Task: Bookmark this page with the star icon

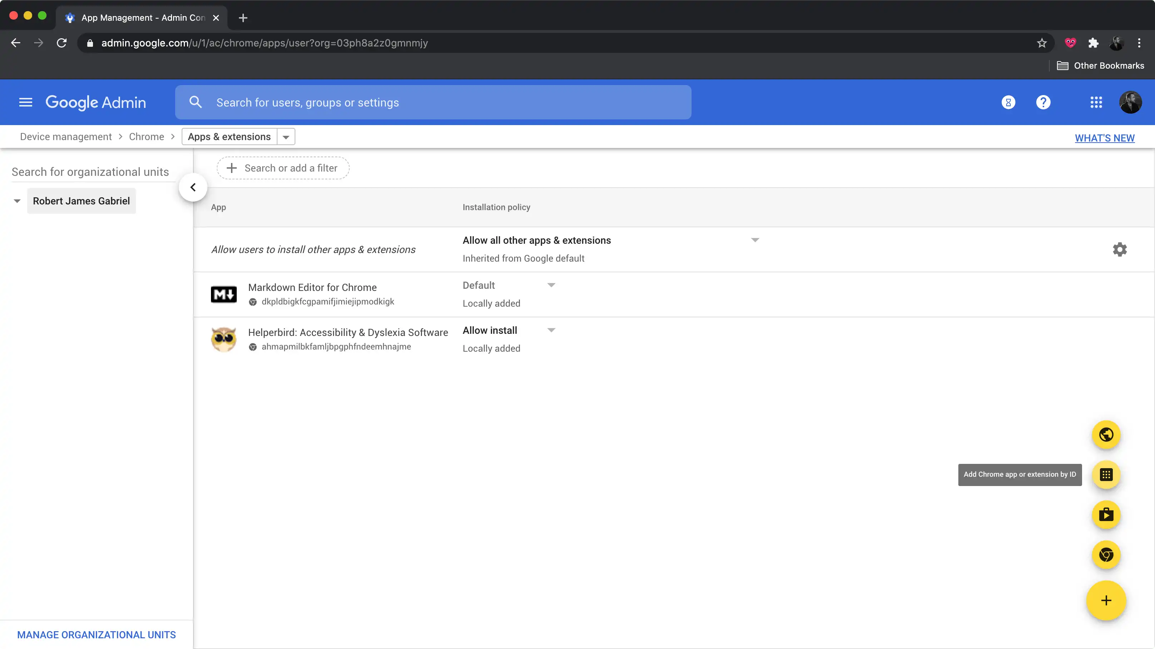Action: [x=1042, y=43]
